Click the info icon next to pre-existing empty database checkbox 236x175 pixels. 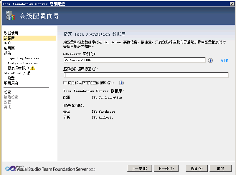tap(121, 83)
